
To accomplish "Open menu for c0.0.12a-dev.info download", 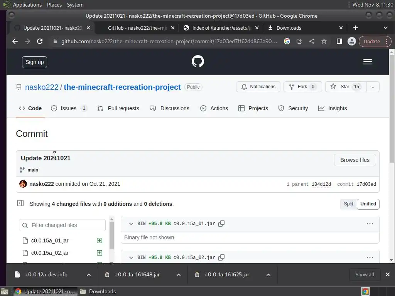I will tap(89, 275).
